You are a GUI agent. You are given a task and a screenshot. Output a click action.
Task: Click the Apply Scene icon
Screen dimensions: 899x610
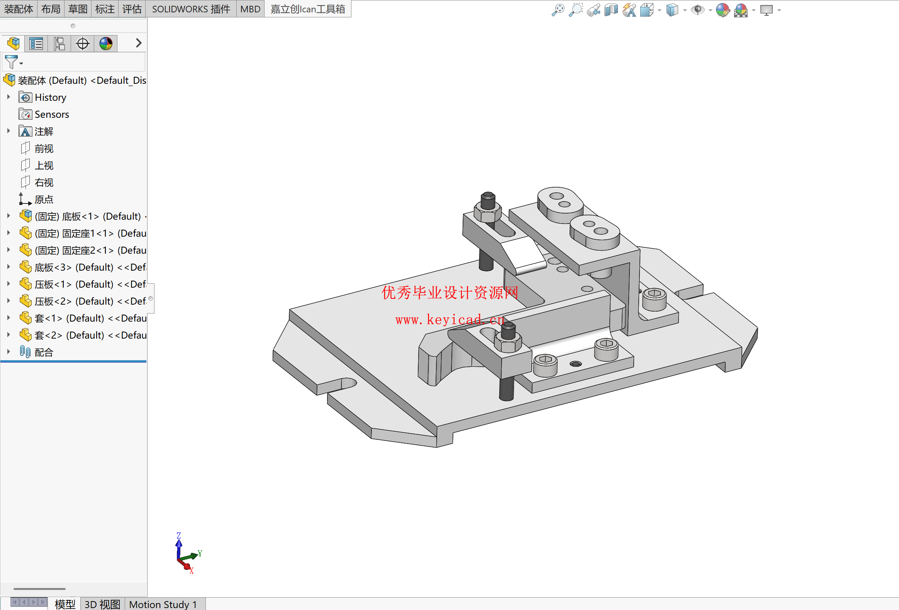click(741, 10)
